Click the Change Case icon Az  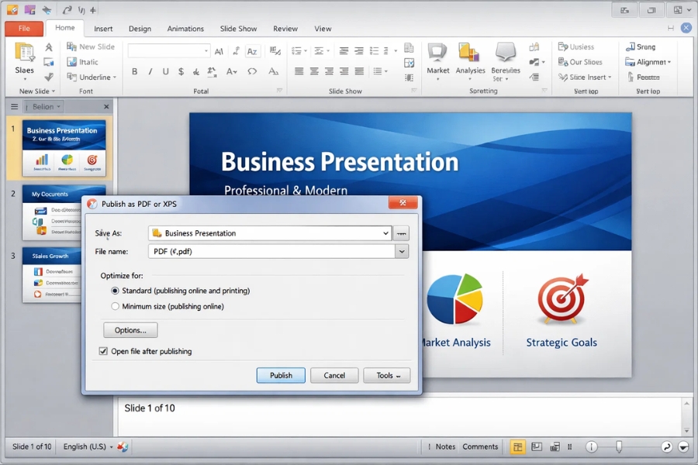(x=252, y=50)
